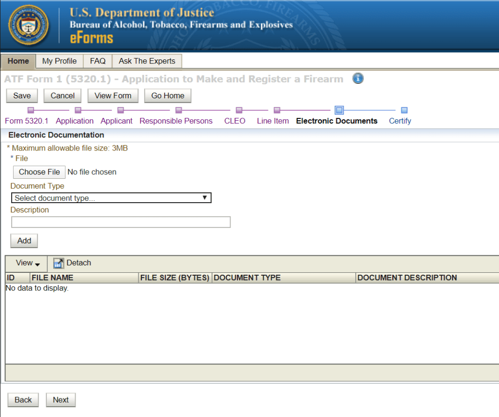This screenshot has height=417, width=499.
Task: Click the Responsible Persons step marker
Action: click(x=178, y=110)
